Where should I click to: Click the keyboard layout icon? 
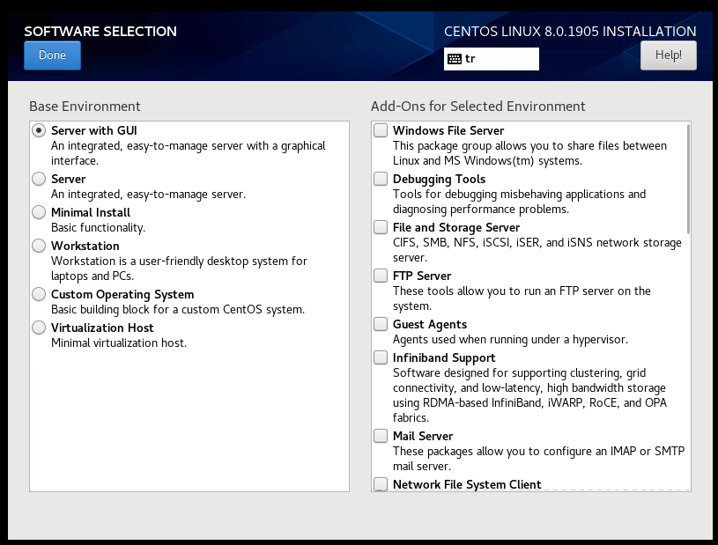455,59
